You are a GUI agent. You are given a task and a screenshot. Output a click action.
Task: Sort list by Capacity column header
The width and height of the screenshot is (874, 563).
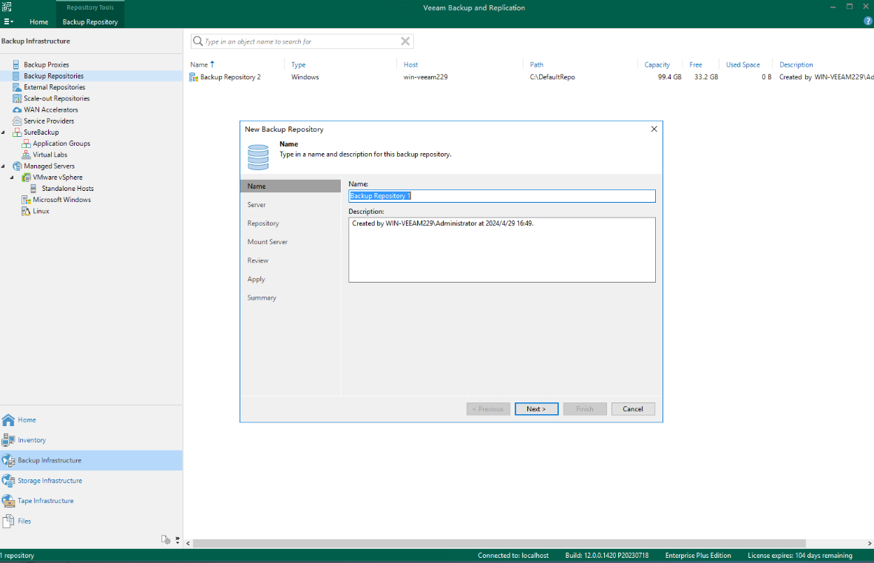click(x=657, y=65)
